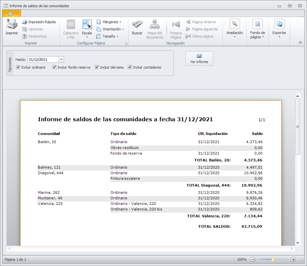Collapse the ribbon with the arrow

click(300, 42)
